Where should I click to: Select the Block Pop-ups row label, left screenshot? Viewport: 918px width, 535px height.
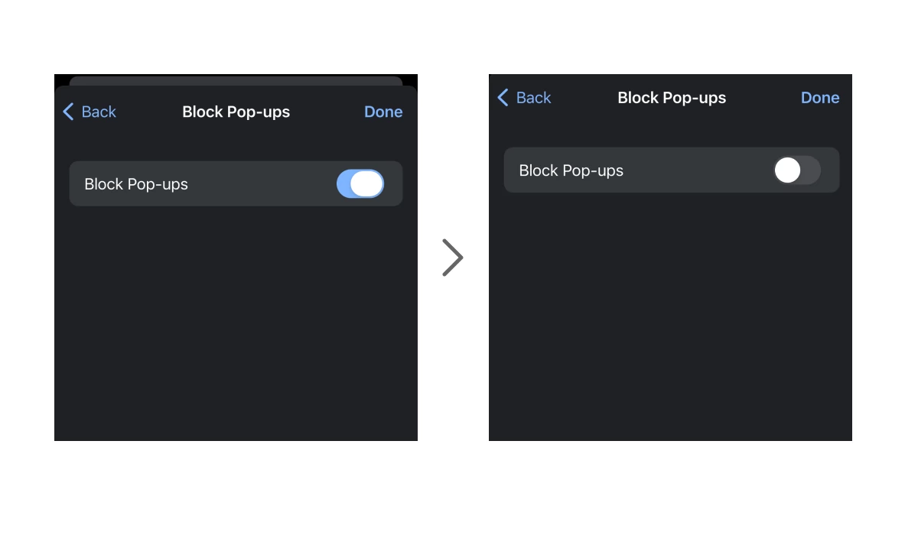[136, 184]
